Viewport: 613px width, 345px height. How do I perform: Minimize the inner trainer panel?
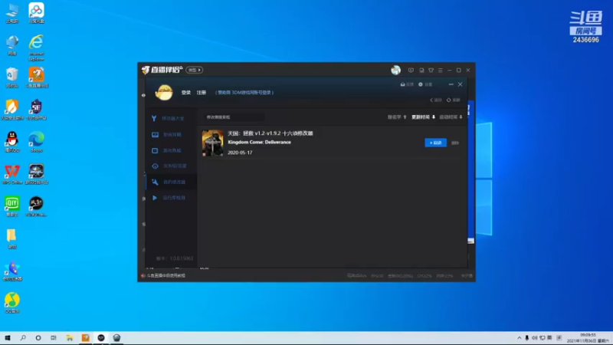point(451,84)
